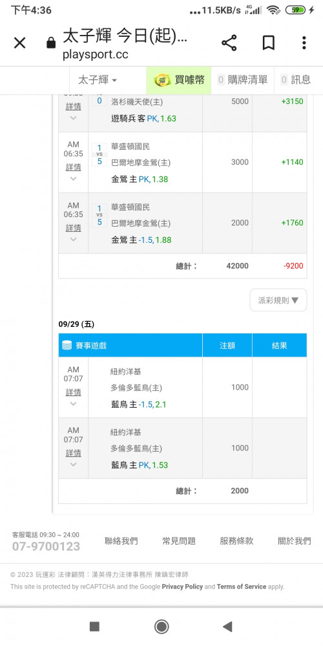Open the 訊息 tab
323x646 pixels.
coord(295,80)
